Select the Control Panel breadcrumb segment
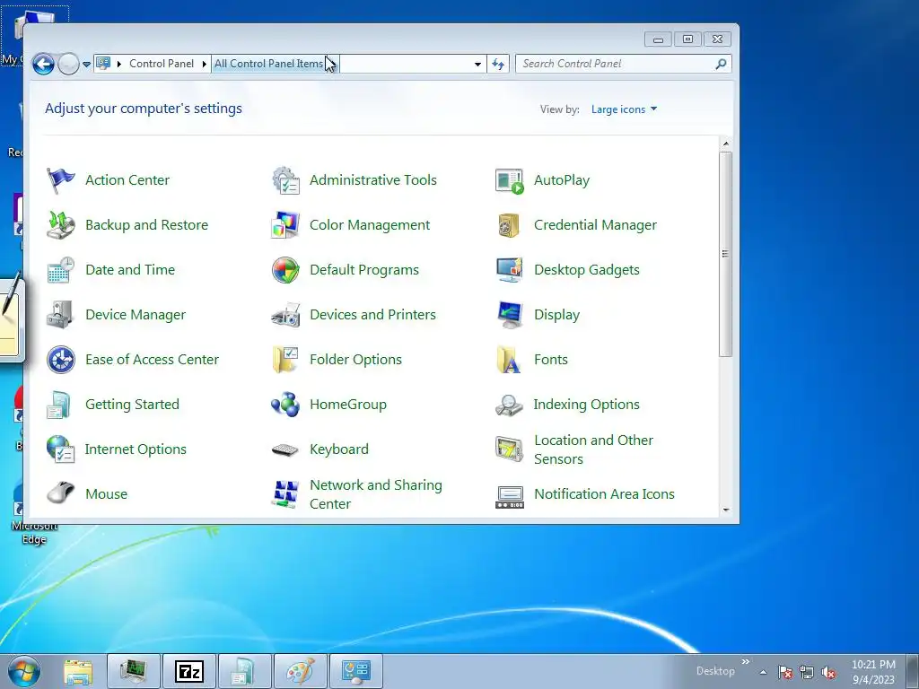The image size is (919, 689). 162,64
